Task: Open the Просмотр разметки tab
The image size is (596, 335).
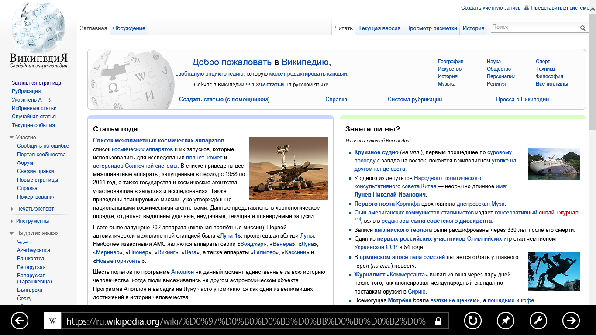Action: [431, 28]
